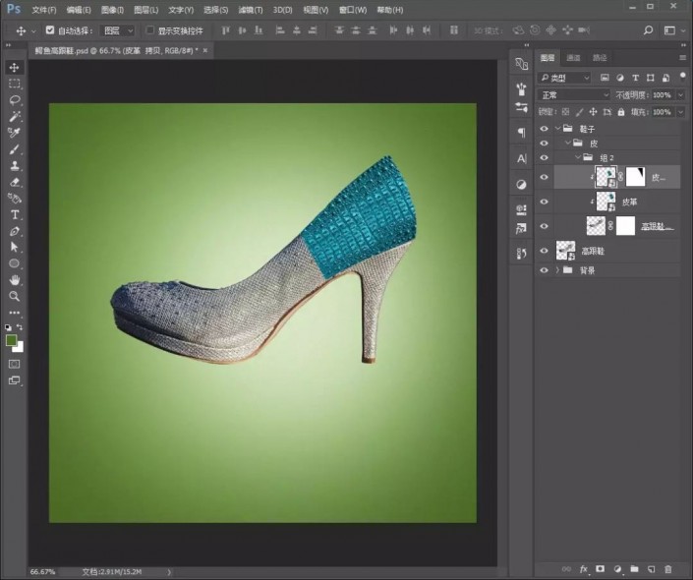This screenshot has width=693, height=580.
Task: Enable the 显示变换控件 checkbox
Action: pyautogui.click(x=149, y=30)
